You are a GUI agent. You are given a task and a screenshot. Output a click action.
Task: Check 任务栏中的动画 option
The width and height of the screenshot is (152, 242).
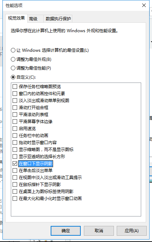(15, 135)
